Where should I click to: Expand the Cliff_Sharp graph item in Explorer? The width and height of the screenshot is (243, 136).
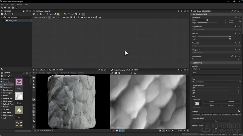(4, 21)
